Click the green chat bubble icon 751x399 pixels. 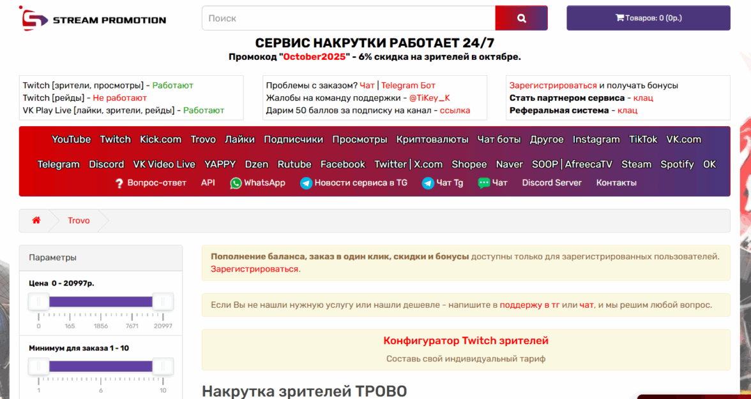point(484,183)
